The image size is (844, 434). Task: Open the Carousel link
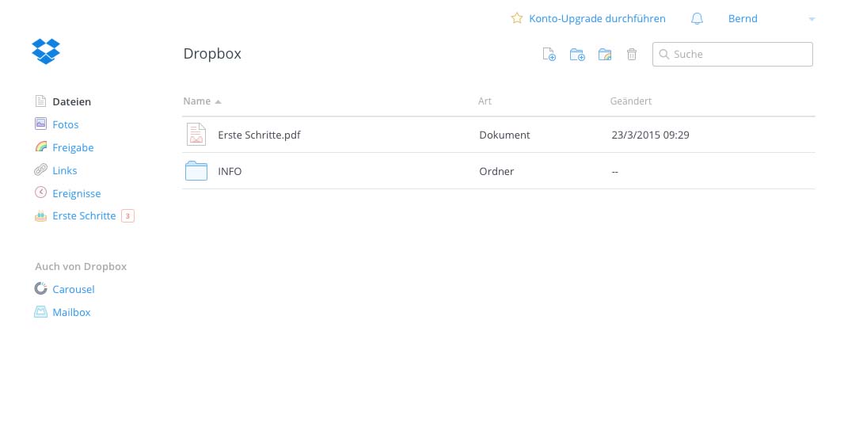click(x=73, y=290)
